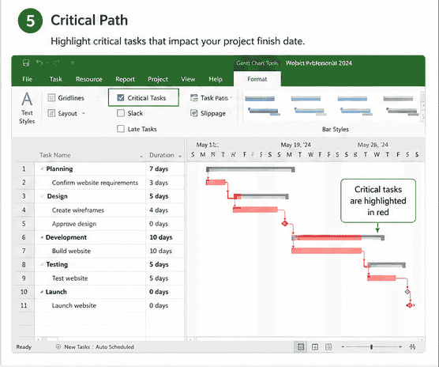439x367 pixels.
Task: Click the zoom out minus button
Action: pos(343,346)
